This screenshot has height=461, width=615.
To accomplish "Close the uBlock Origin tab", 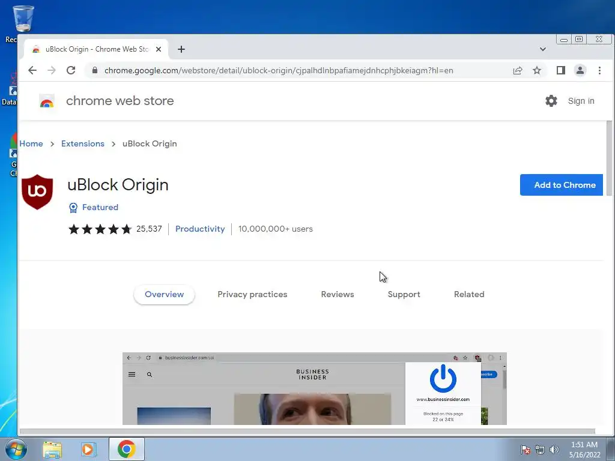I will 159,49.
